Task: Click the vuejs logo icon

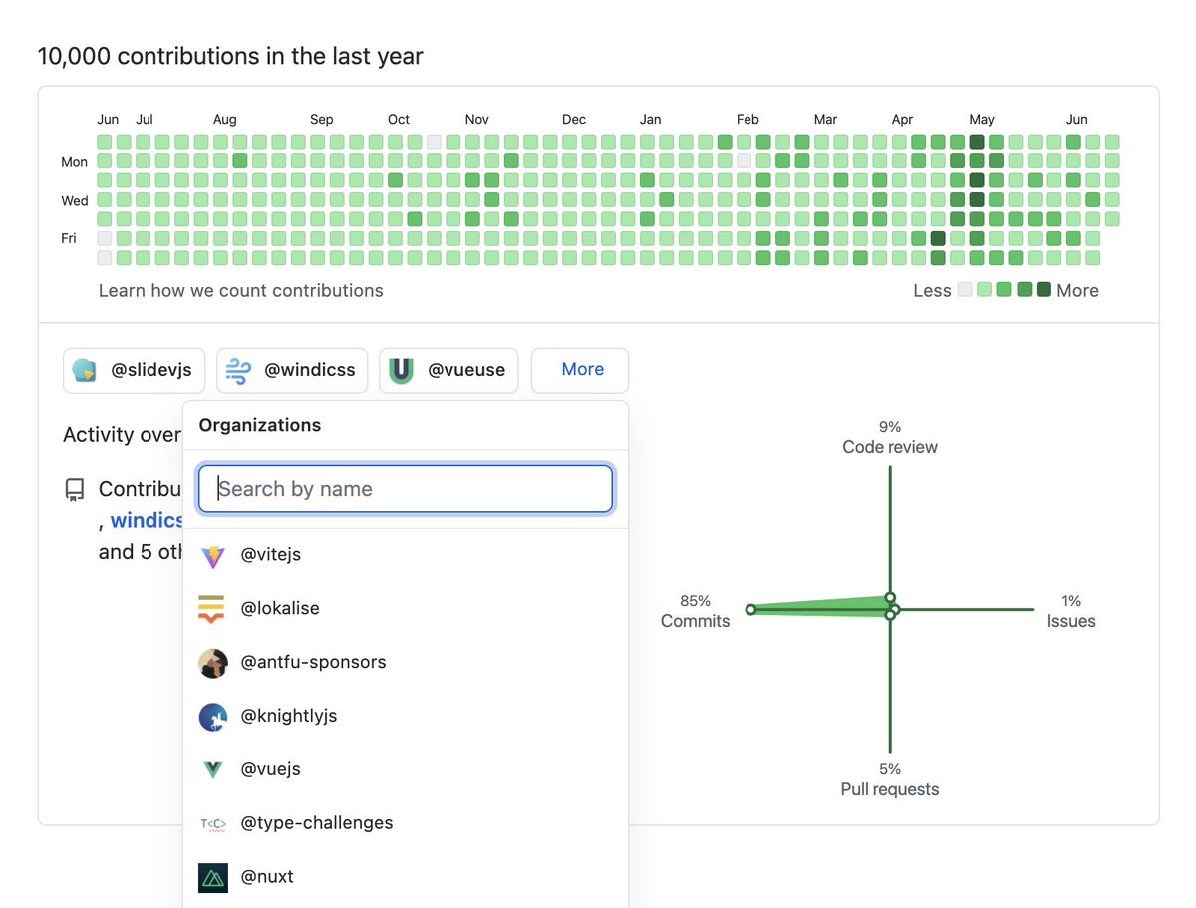Action: click(213, 769)
